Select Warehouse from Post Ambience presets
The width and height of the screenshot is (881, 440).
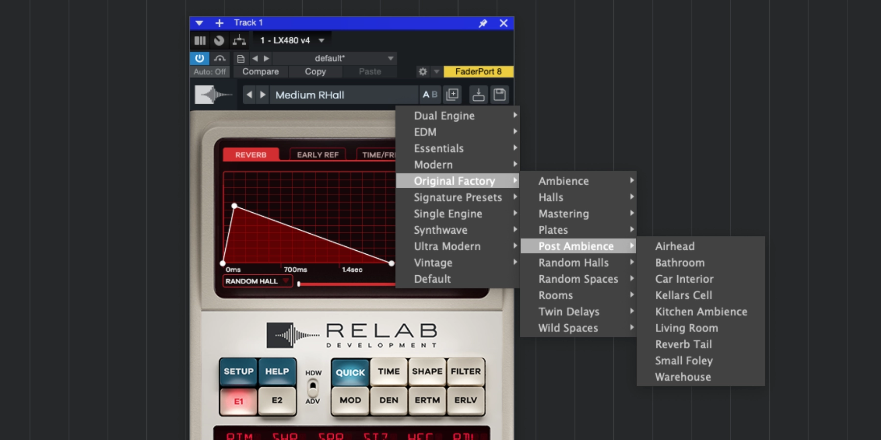(683, 377)
